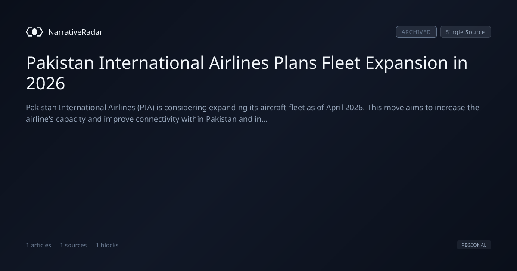Select the summary's first line about PIA
Image resolution: width=517 pixels, height=271 pixels.
pyautogui.click(x=252, y=107)
